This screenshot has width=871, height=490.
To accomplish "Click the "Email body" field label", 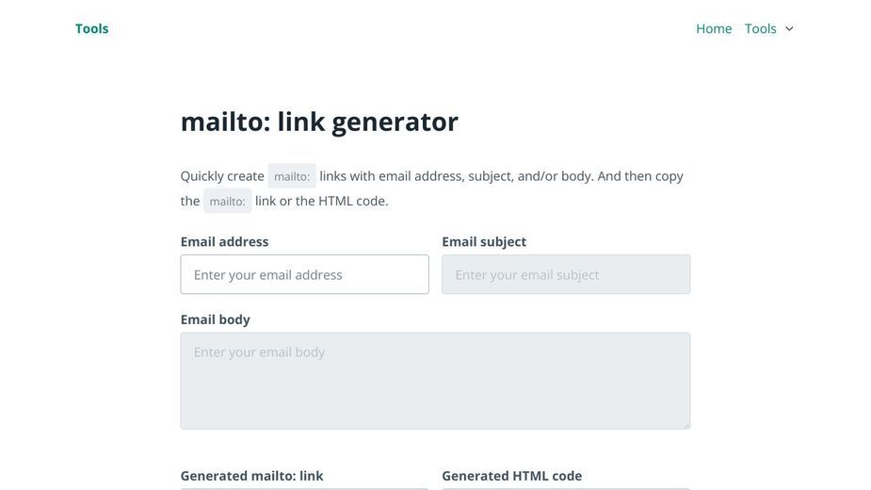I will [215, 319].
